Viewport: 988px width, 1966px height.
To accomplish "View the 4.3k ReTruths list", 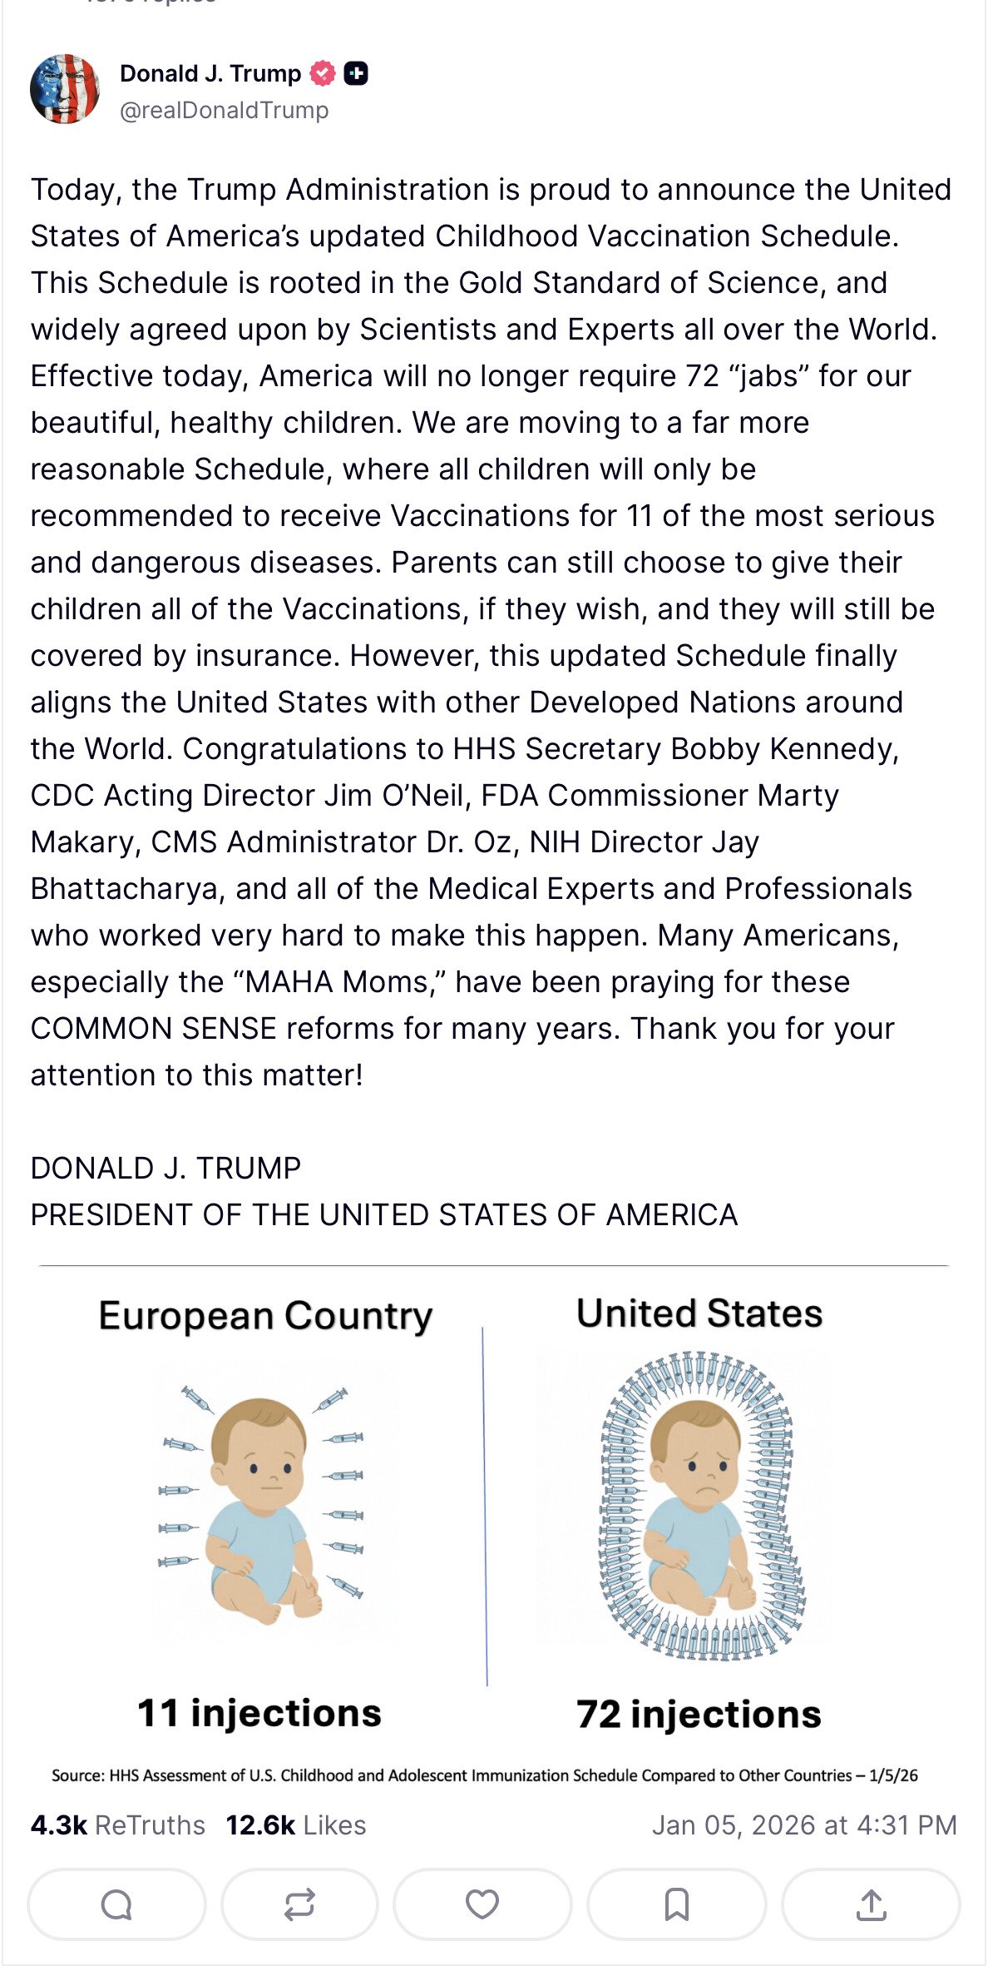I will point(118,1825).
